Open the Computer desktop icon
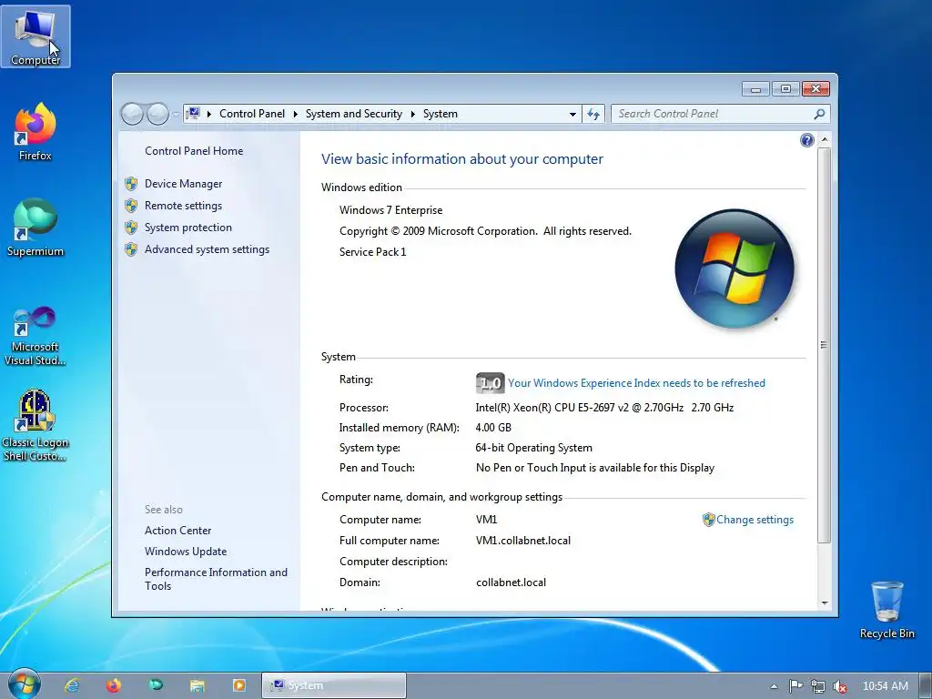Viewport: 932px width, 699px height. (x=35, y=36)
